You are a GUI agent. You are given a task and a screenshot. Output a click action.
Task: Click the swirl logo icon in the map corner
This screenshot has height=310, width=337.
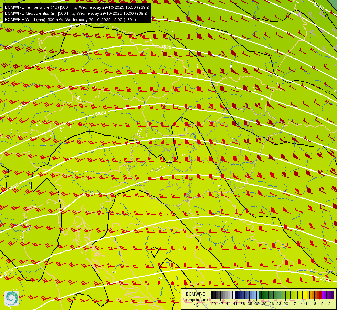(12, 298)
